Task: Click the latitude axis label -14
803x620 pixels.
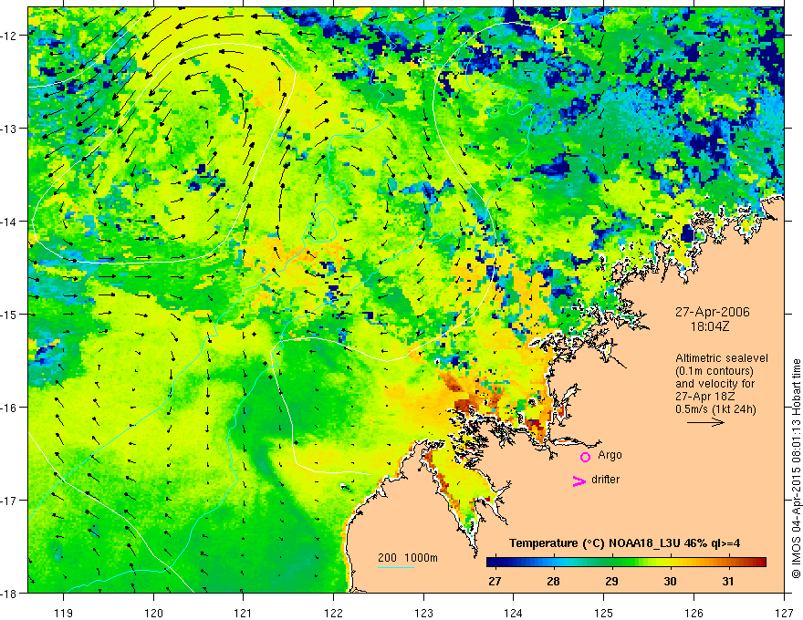Action: tap(9, 222)
